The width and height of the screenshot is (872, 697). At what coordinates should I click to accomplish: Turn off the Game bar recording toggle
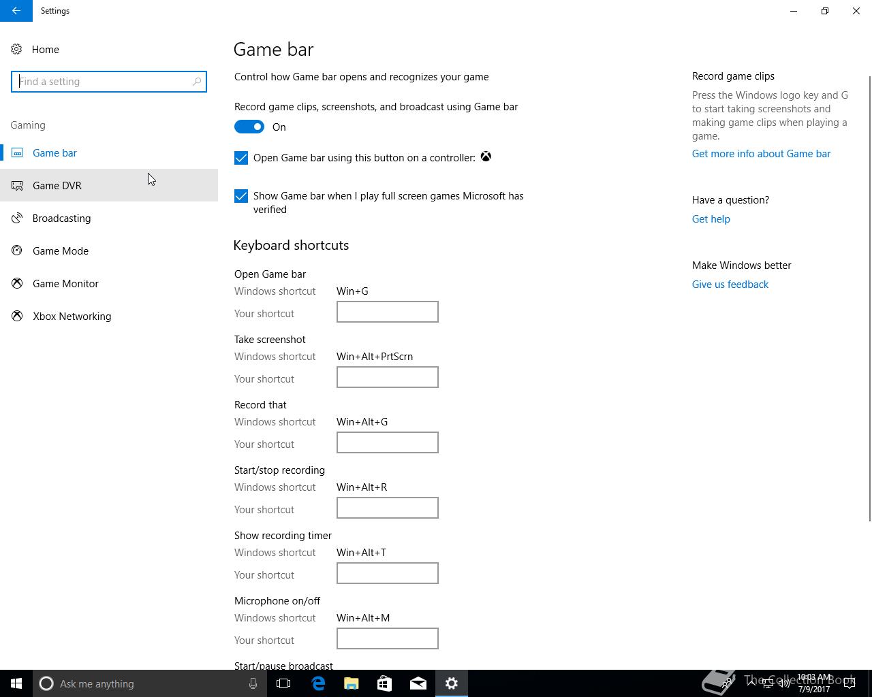coord(249,127)
